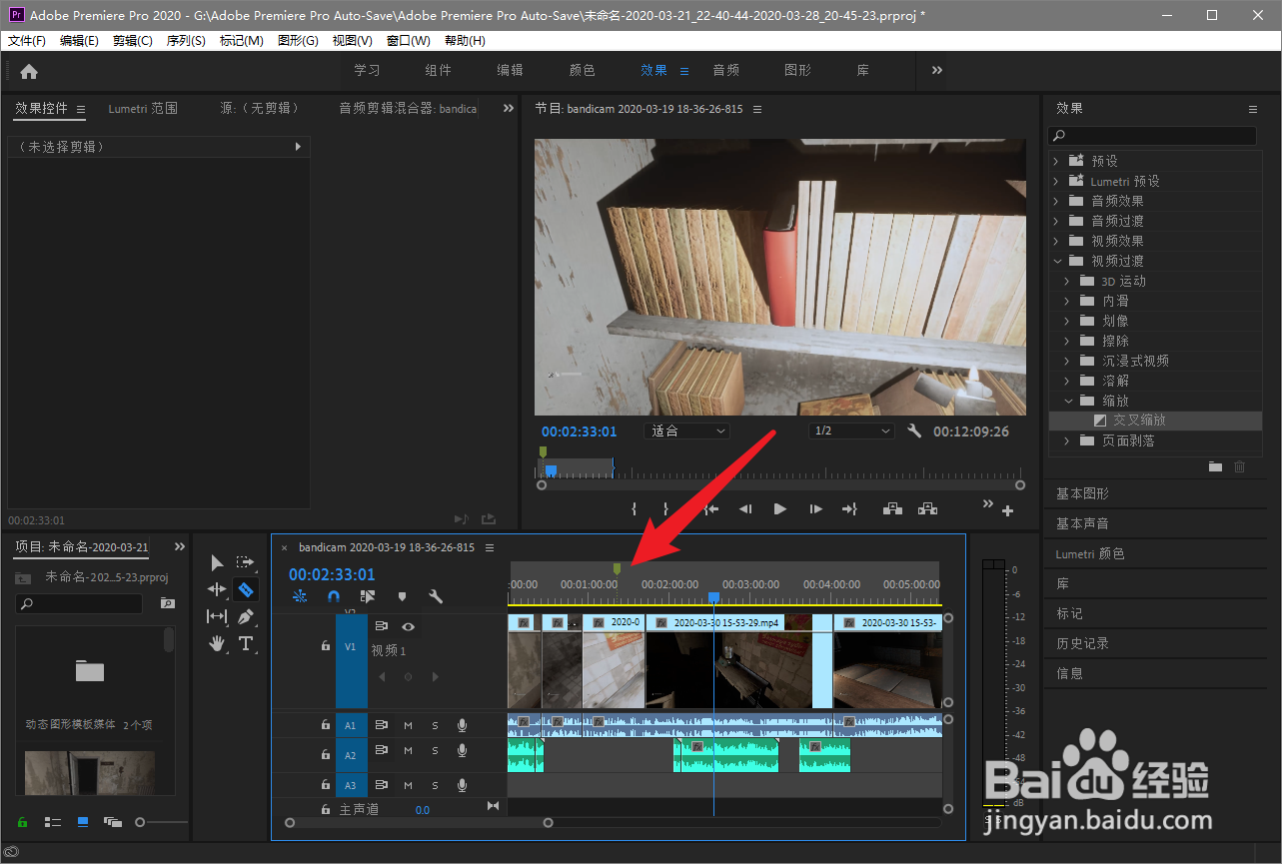This screenshot has width=1282, height=864.
Task: Click the Lift button in program monitor
Action: (x=892, y=509)
